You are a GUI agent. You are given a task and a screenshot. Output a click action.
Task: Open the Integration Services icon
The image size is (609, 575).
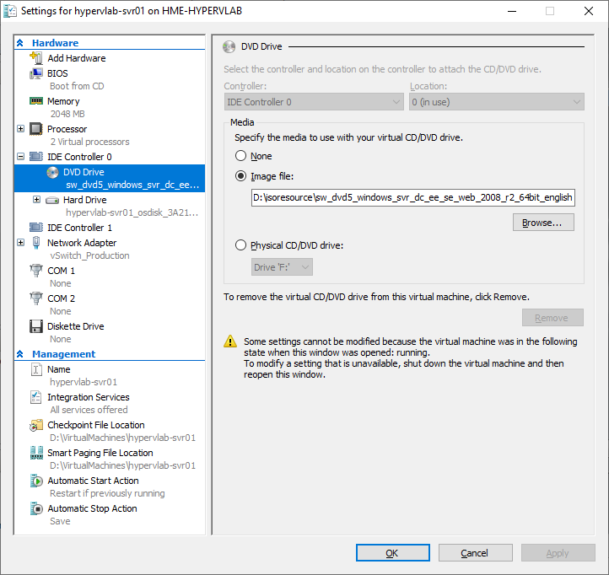click(36, 397)
